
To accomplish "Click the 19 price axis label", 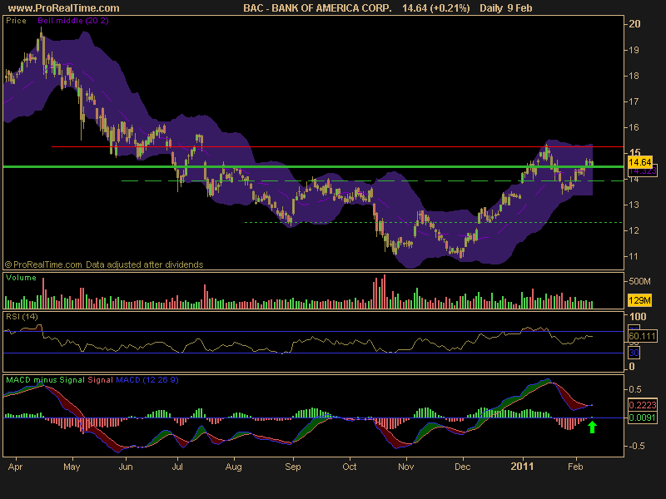I will click(634, 50).
